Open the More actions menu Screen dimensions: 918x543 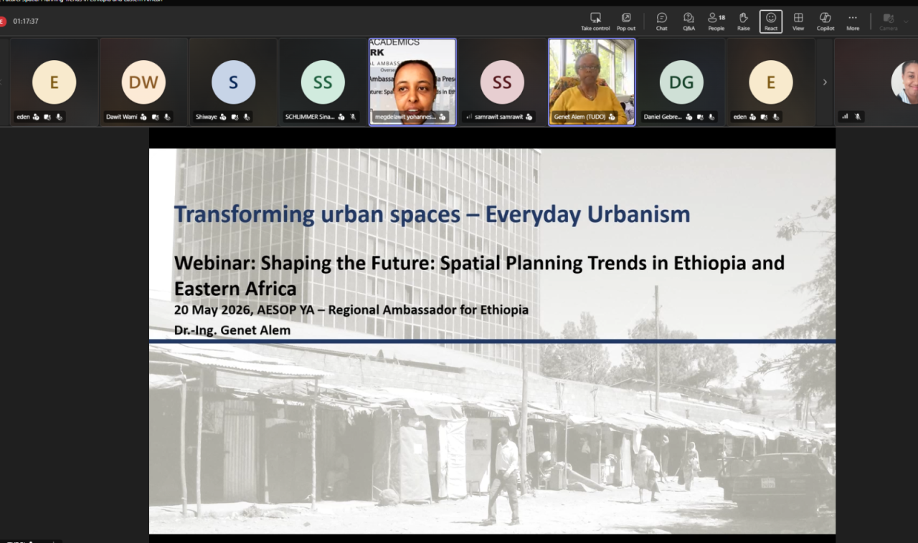pyautogui.click(x=853, y=21)
